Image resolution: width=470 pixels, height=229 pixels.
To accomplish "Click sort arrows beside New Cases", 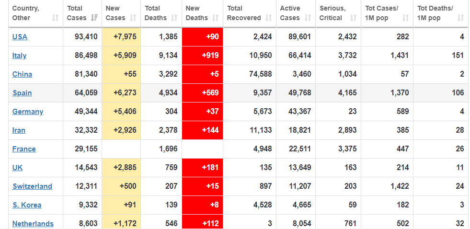I will click(133, 18).
